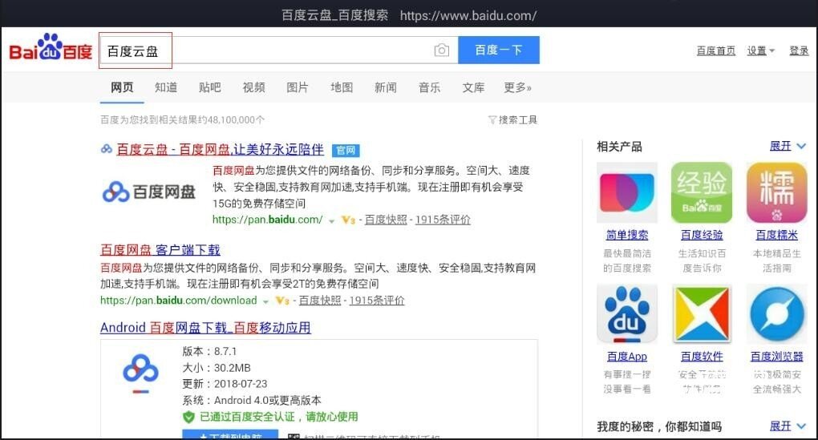The image size is (818, 440).
Task: Click the 简单搜索 text link
Action: (x=627, y=235)
